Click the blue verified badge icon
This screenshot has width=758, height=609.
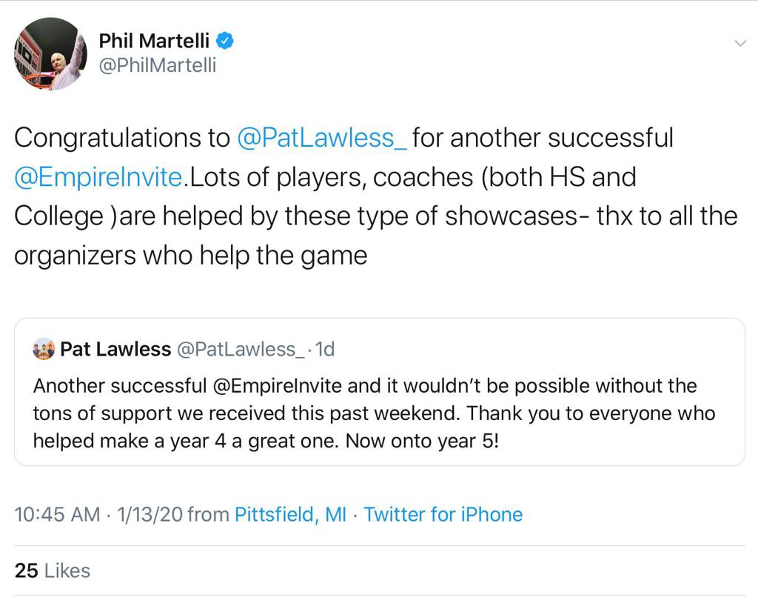pos(225,40)
